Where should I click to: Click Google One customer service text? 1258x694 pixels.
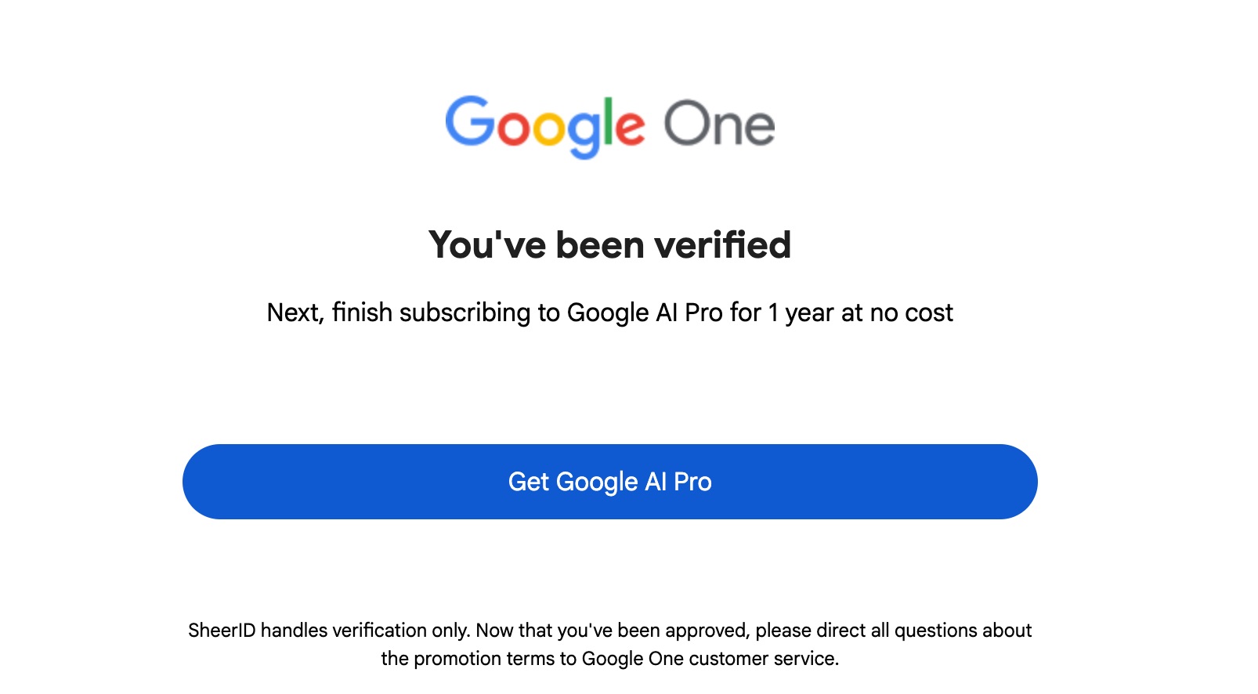[710, 658]
